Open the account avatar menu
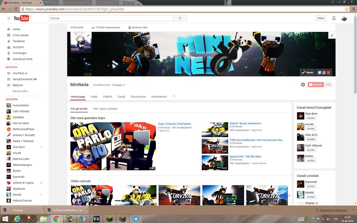The image size is (357, 223). click(344, 18)
